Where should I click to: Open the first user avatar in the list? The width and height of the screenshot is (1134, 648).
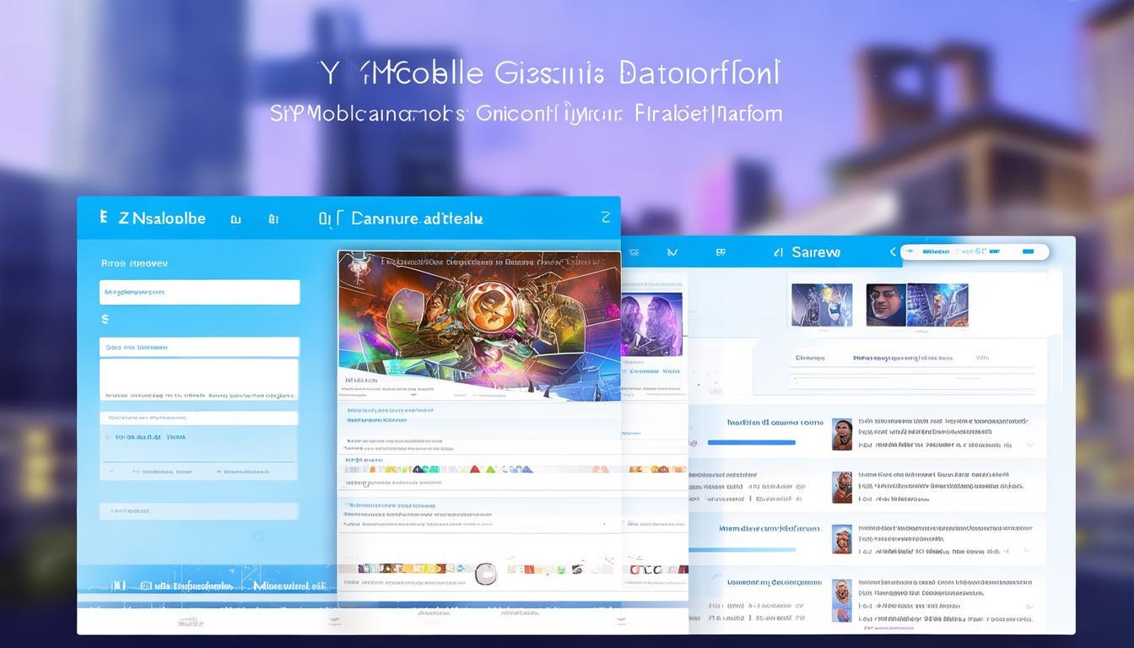[x=841, y=435]
